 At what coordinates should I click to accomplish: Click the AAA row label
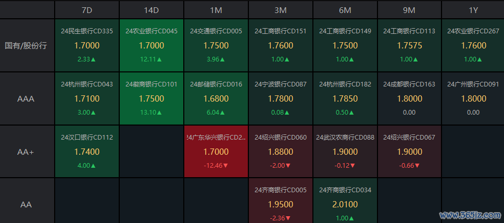tap(27, 98)
